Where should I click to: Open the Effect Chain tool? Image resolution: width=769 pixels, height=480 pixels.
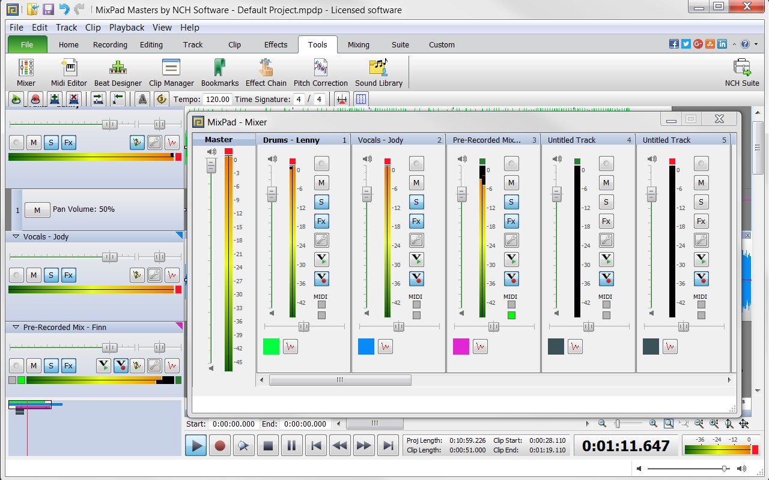tap(266, 72)
